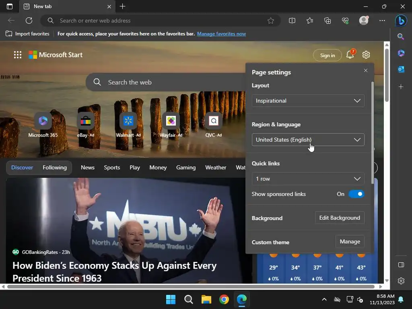Open the Money tab
The image size is (412, 309).
(x=158, y=168)
